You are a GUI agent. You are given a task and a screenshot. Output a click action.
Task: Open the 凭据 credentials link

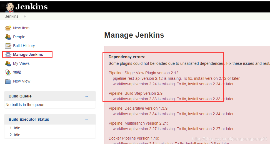click(x=17, y=72)
